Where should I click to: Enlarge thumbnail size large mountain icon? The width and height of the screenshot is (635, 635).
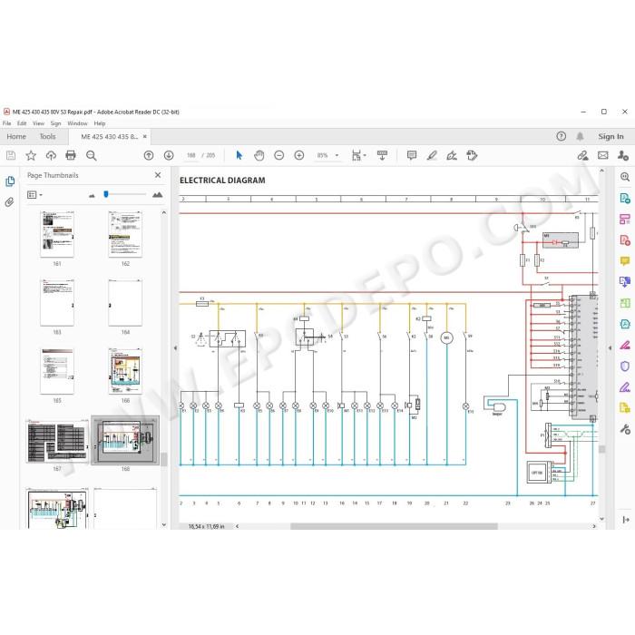coord(157,195)
